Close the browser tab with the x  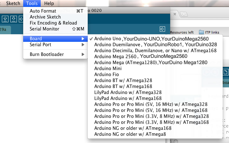175,14
